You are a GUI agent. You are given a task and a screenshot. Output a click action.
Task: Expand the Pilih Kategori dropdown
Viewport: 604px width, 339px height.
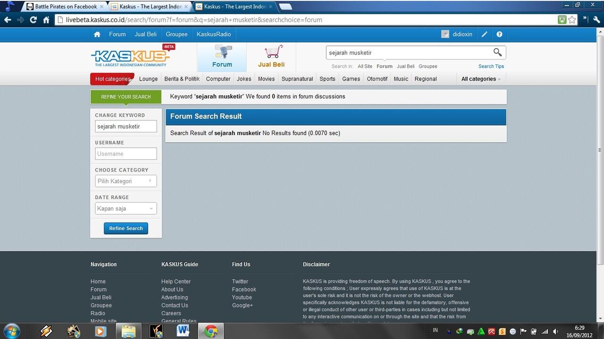pos(126,181)
